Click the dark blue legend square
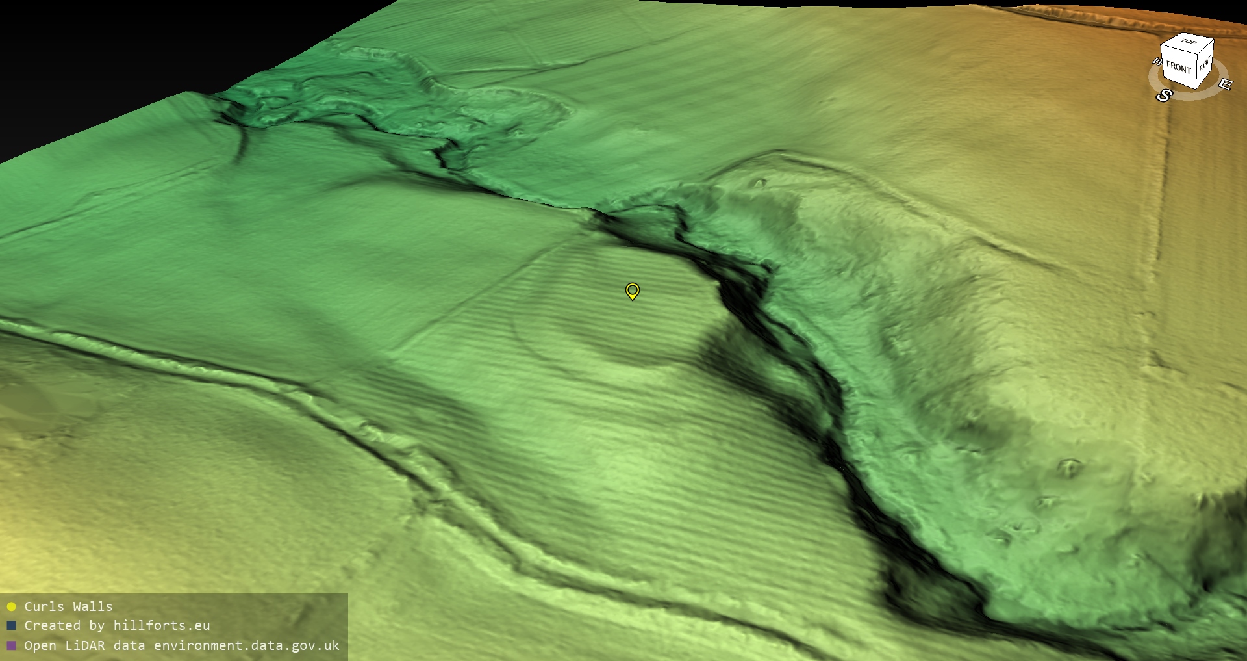Viewport: 1247px width, 661px height. [11, 626]
